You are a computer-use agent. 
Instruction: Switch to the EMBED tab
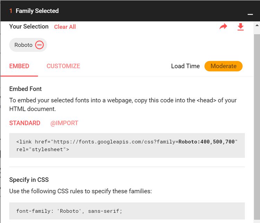19,66
